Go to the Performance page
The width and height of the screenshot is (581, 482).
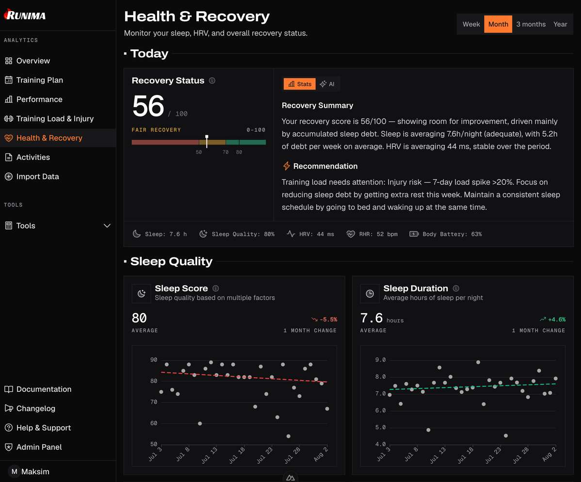click(58, 99)
